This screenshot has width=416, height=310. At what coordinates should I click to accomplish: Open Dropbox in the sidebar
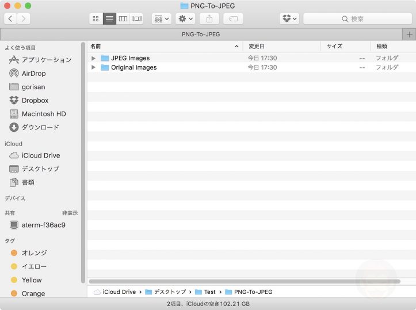pyautogui.click(x=29, y=100)
